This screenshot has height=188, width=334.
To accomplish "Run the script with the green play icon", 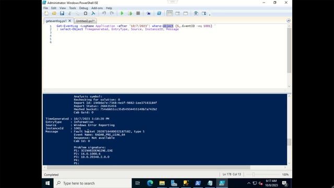I will point(122,14).
